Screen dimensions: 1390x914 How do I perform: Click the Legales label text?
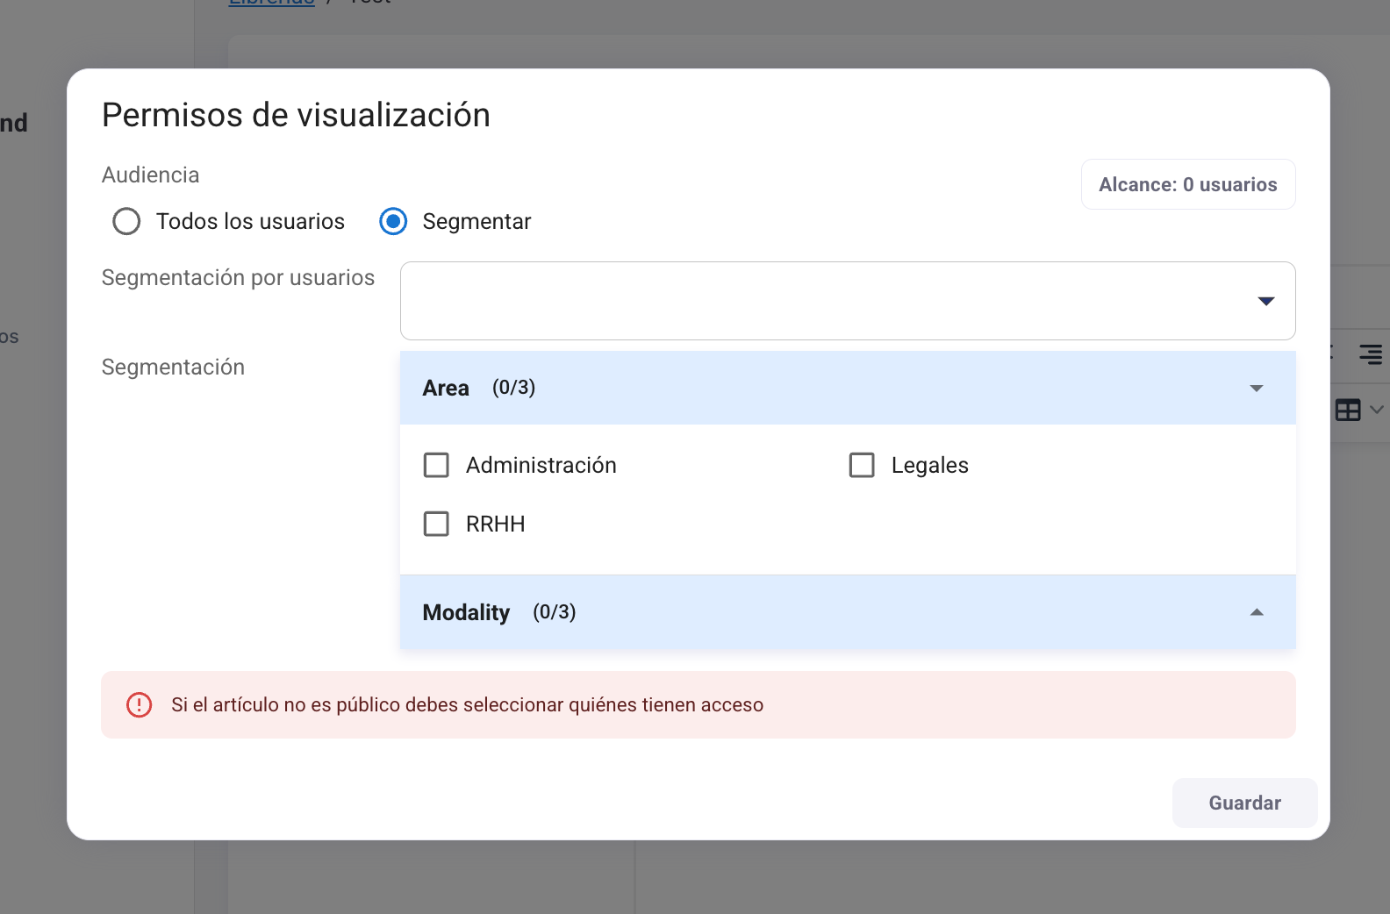(x=929, y=465)
